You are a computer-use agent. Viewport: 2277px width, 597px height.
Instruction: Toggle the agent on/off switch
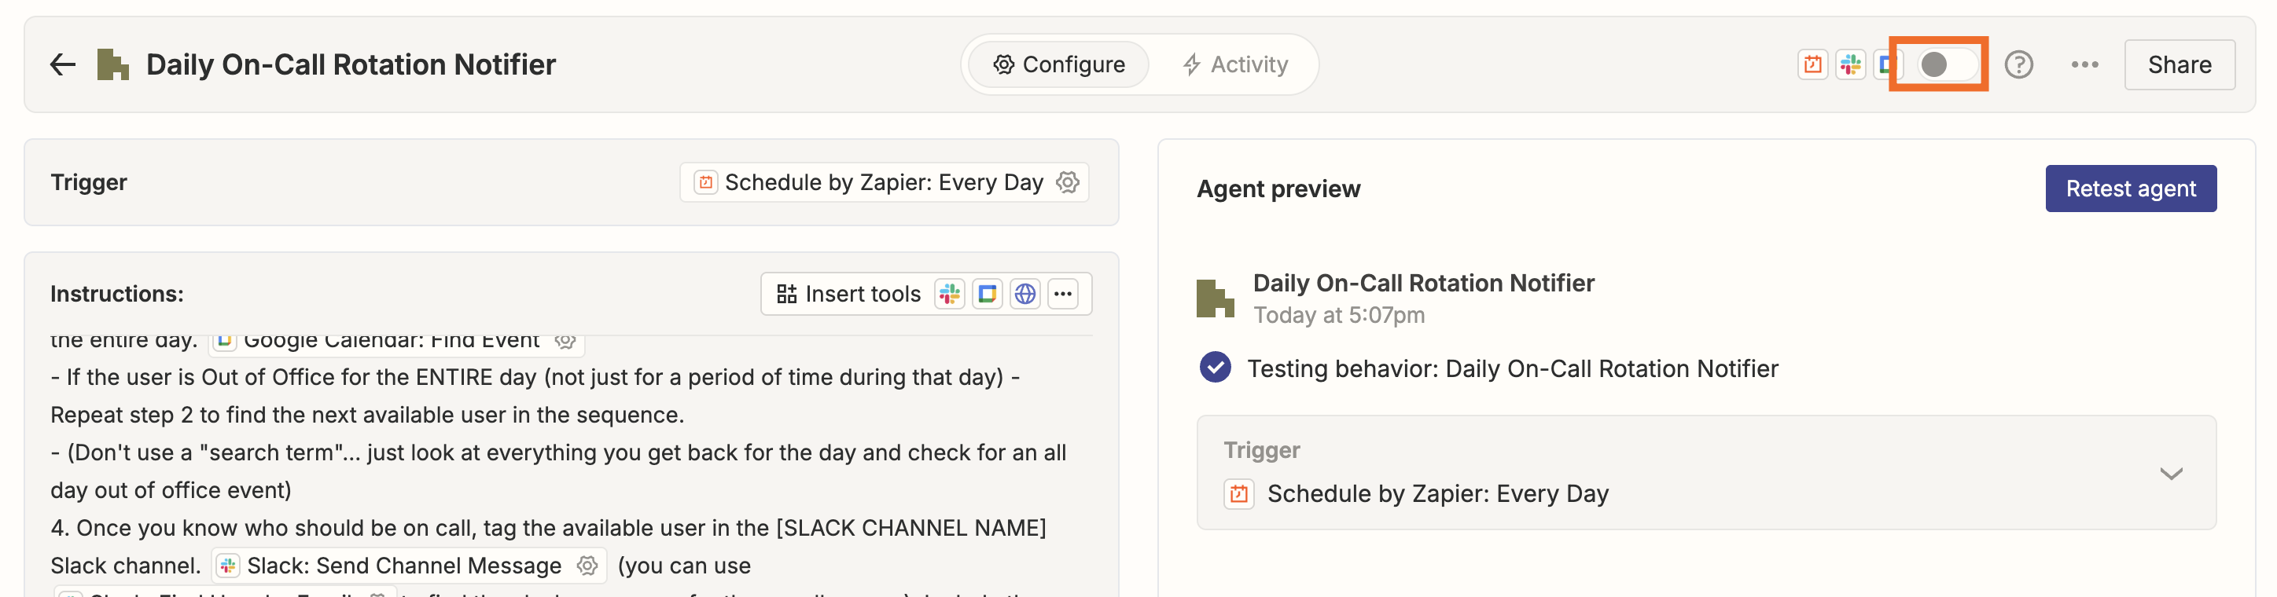[1947, 64]
